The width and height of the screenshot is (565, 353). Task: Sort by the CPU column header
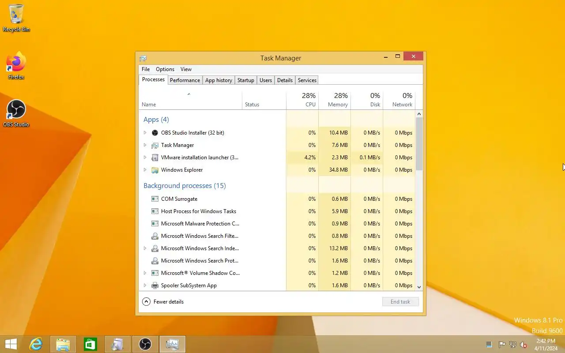(x=302, y=100)
